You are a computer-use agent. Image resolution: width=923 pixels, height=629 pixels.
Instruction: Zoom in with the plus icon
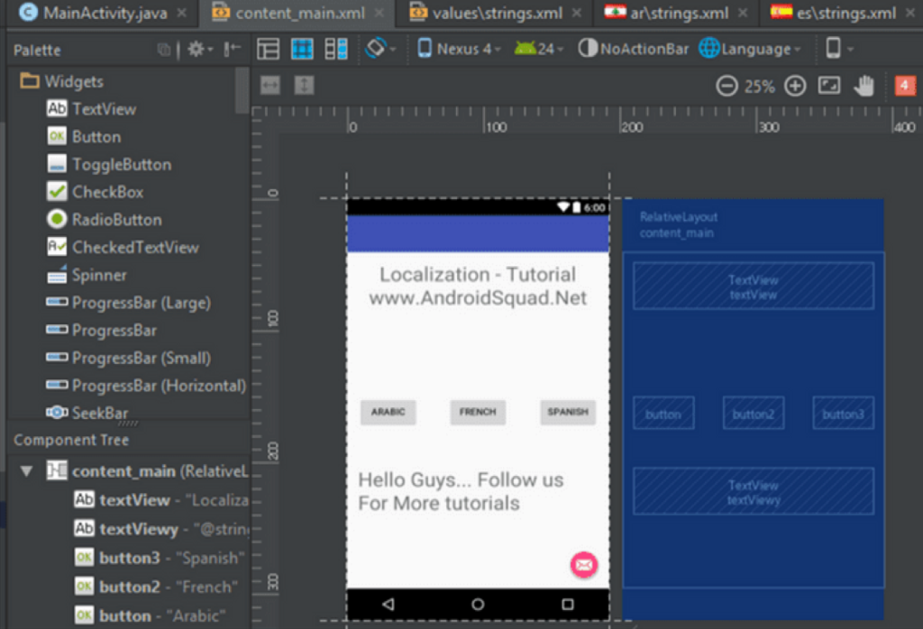(x=795, y=87)
